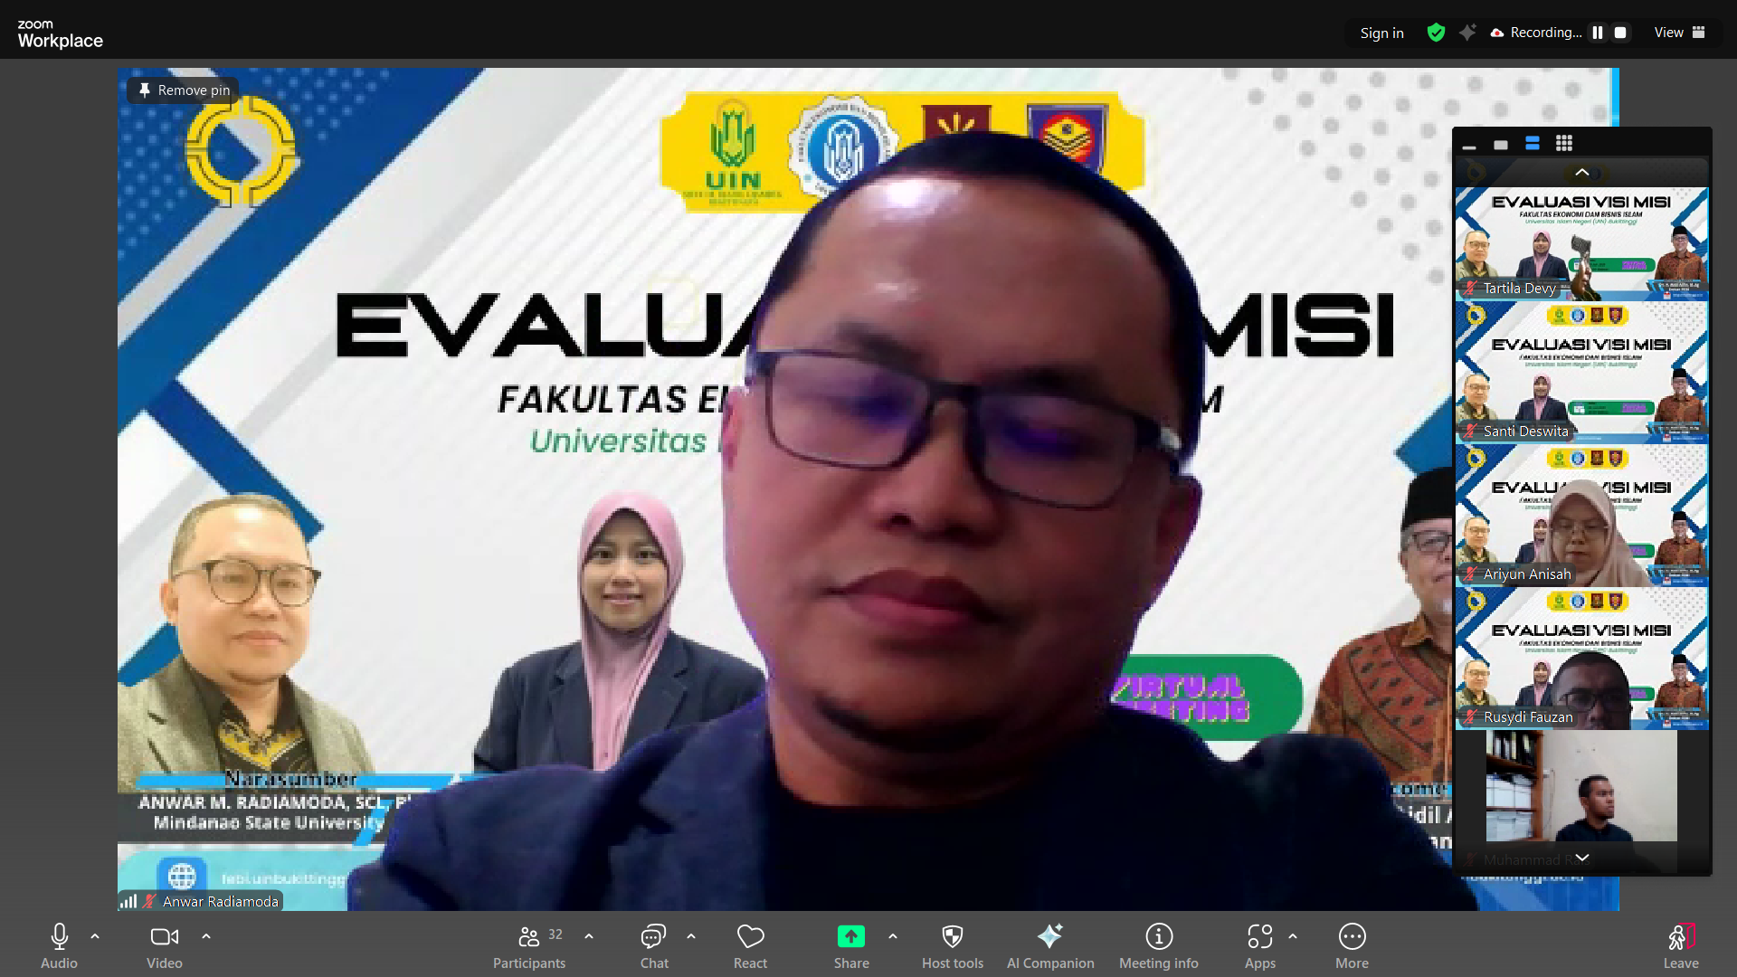Show Meeting info
The image size is (1737, 977).
coord(1158,945)
